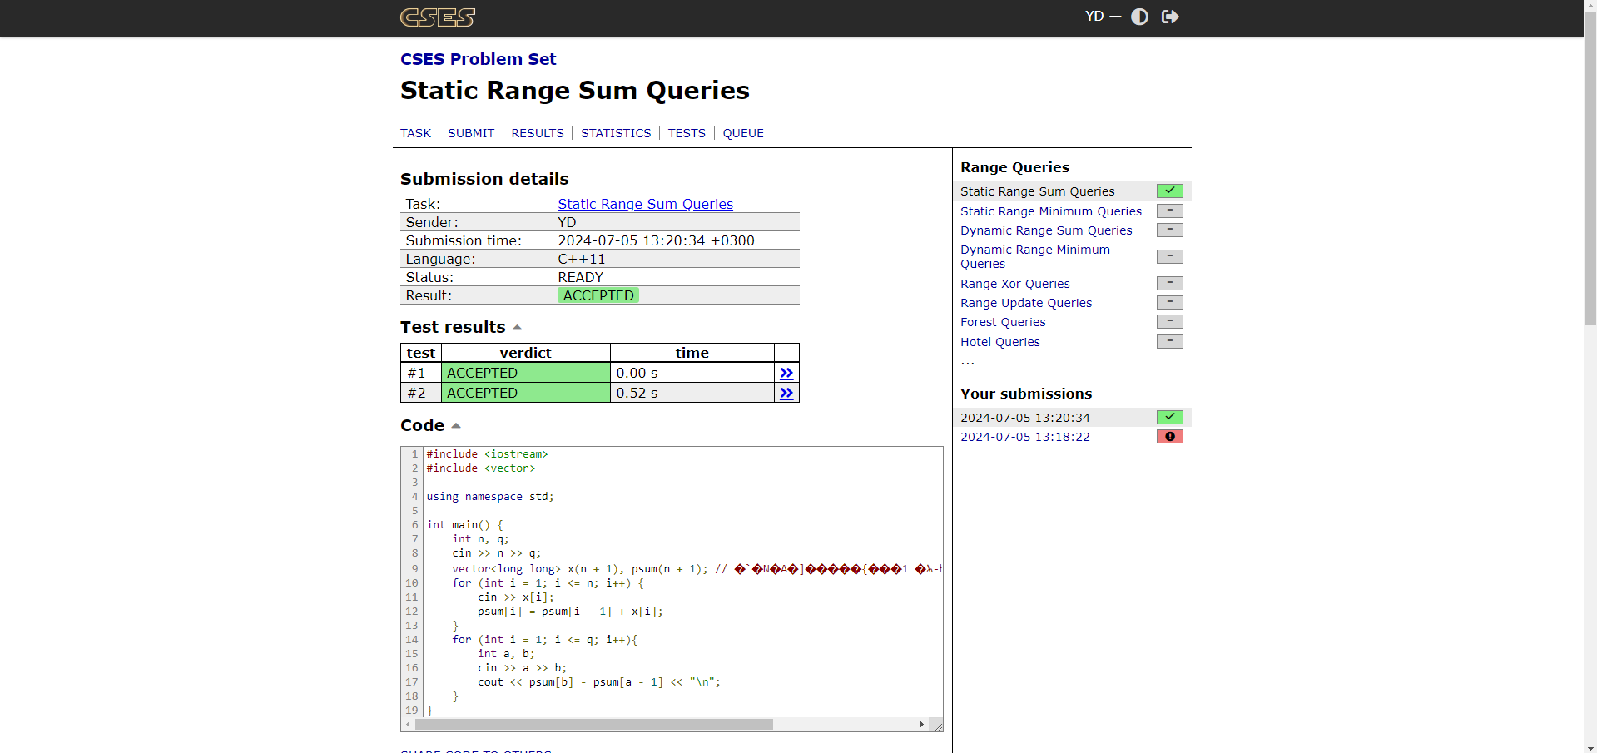Image resolution: width=1597 pixels, height=753 pixels.
Task: Click the logout arrow icon
Action: pos(1170,17)
